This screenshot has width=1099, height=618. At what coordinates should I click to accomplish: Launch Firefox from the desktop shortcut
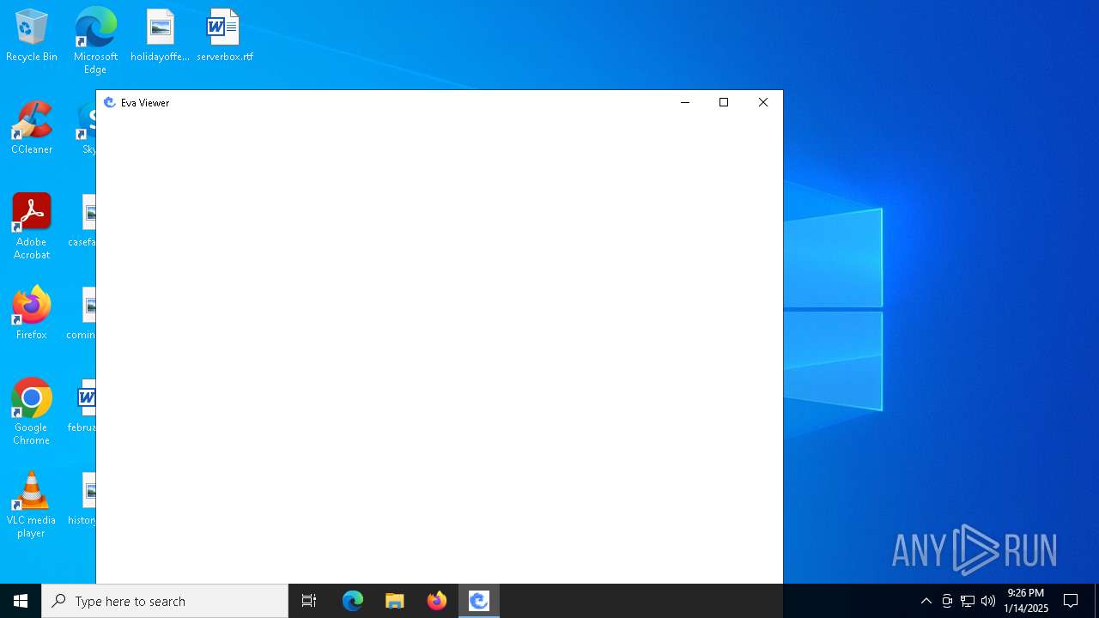click(32, 313)
